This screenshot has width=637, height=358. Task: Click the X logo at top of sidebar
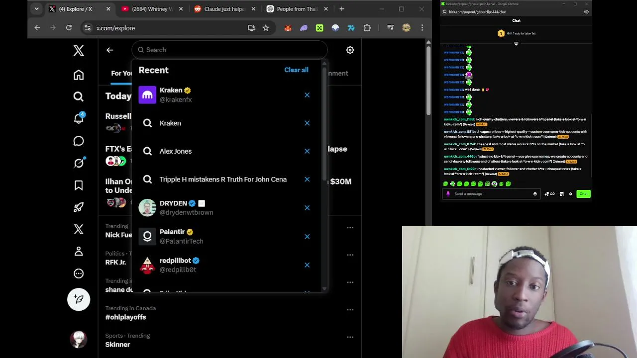click(79, 50)
